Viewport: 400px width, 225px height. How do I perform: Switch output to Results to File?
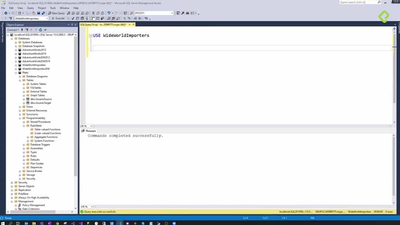tap(118, 18)
